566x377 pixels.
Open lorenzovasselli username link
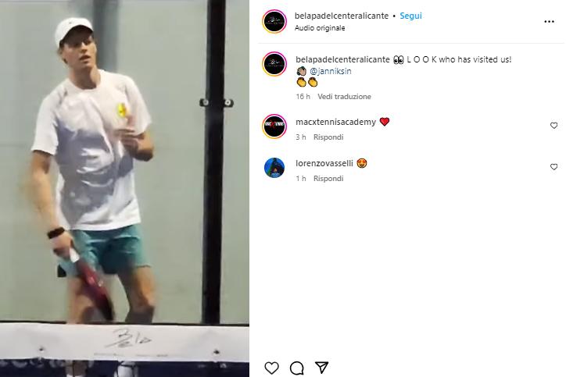click(x=324, y=164)
